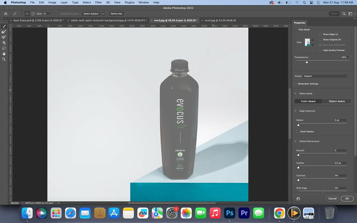Enable the Show Edge (J) checkbox
The width and height of the screenshot is (357, 223).
[320, 34]
